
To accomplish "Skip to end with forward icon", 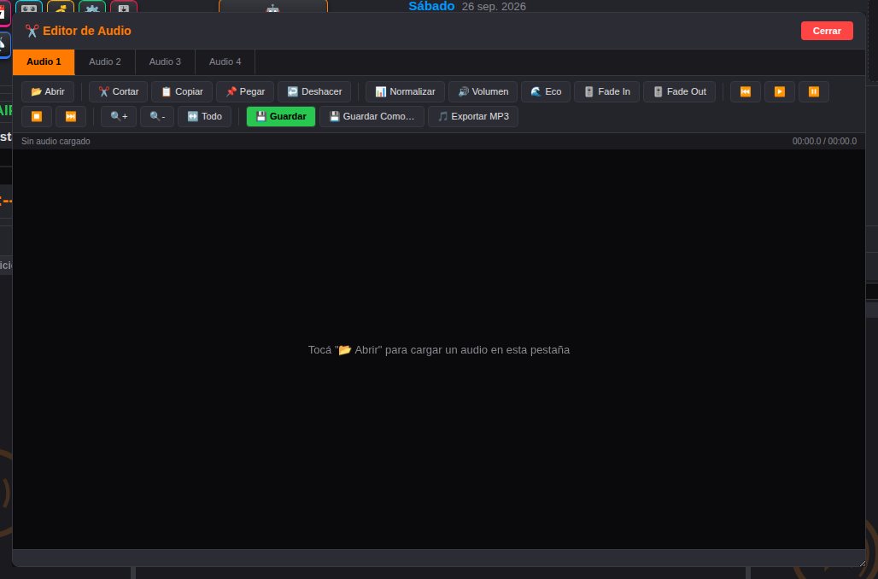I will [x=71, y=116].
